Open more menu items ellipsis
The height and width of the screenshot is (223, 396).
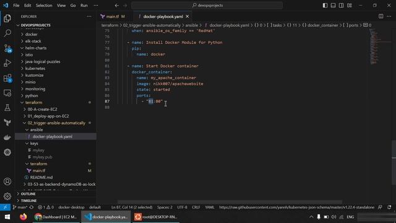96,6
